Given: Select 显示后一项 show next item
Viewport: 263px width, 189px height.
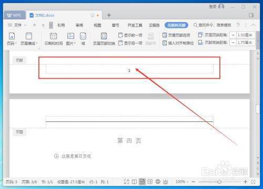Looking at the screenshot, I should click(130, 43).
